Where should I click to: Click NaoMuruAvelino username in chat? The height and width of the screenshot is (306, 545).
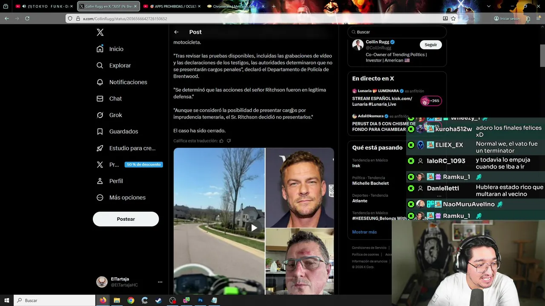click(x=469, y=204)
